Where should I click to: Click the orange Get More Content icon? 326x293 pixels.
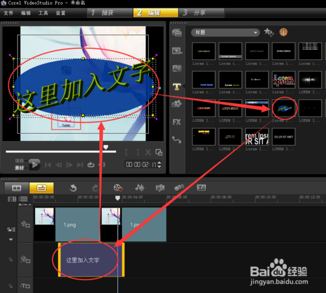click(x=284, y=33)
